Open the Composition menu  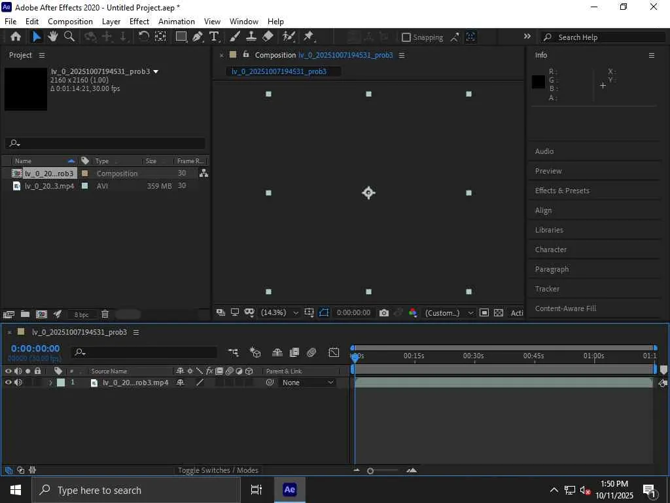70,22
